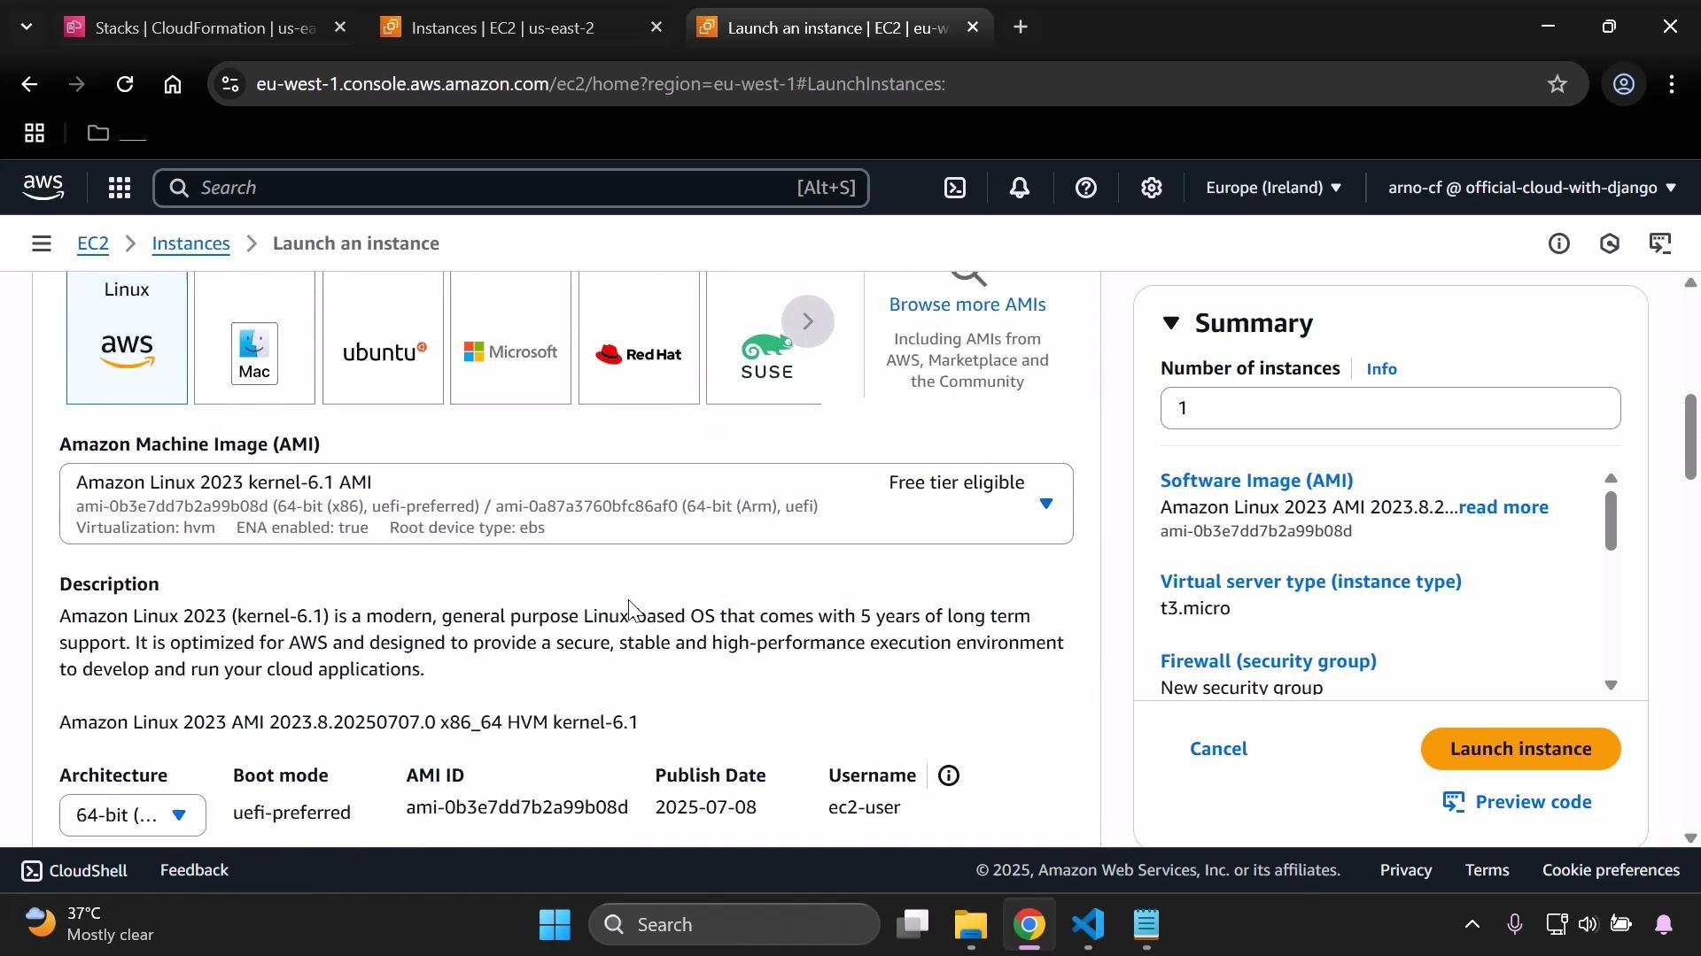Close the Launch an instance tab

(x=973, y=27)
